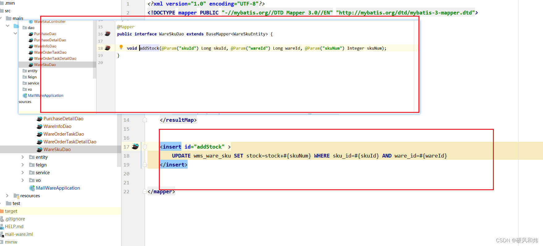Image resolution: width=543 pixels, height=246 pixels.
Task: Click the addStock method name in the popup editor
Action: [x=149, y=48]
